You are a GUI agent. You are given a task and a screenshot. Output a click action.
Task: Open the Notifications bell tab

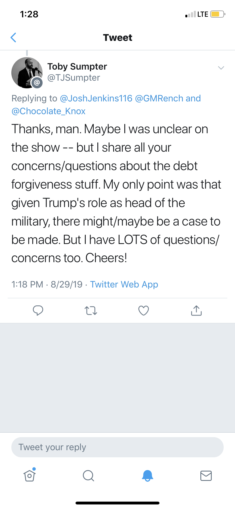pos(147,475)
